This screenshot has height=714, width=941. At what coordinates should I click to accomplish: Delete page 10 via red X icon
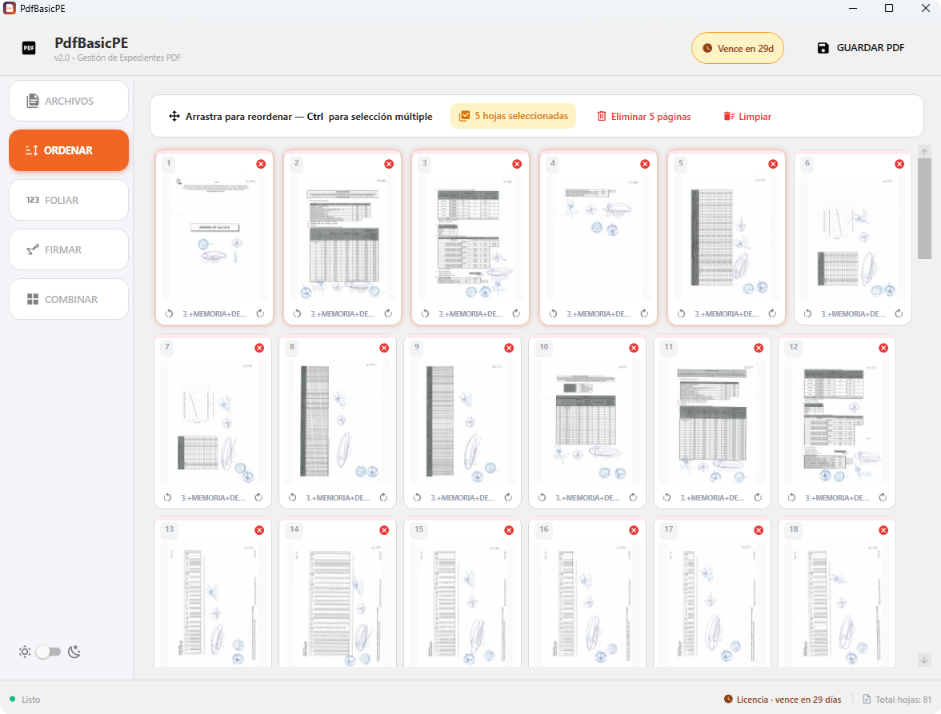[634, 348]
